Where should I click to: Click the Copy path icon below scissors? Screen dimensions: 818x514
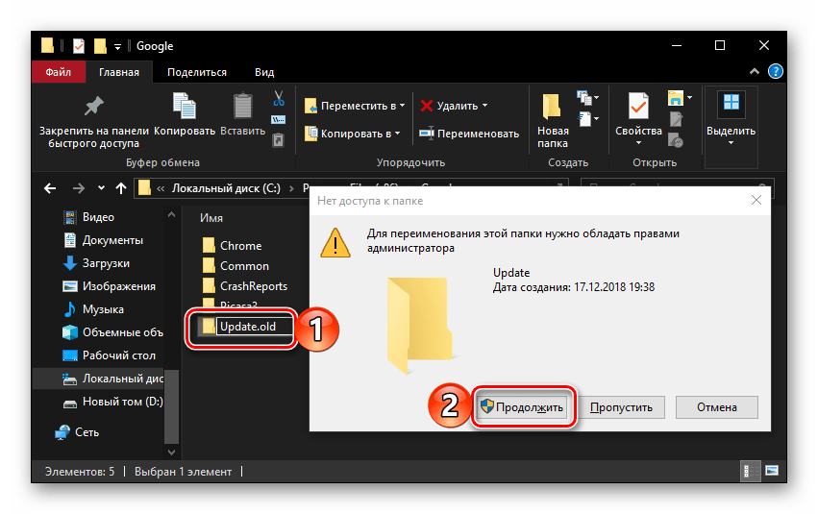pyautogui.click(x=279, y=120)
